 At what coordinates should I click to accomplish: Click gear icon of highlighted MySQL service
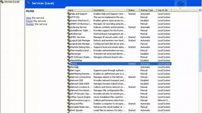click(69, 64)
